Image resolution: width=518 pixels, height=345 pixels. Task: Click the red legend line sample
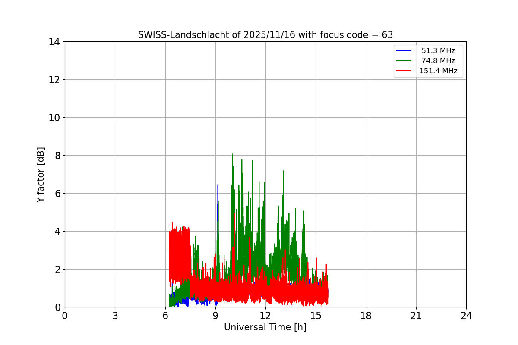pos(404,71)
